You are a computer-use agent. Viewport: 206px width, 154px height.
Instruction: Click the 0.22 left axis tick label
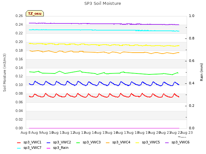tap(19, 33)
